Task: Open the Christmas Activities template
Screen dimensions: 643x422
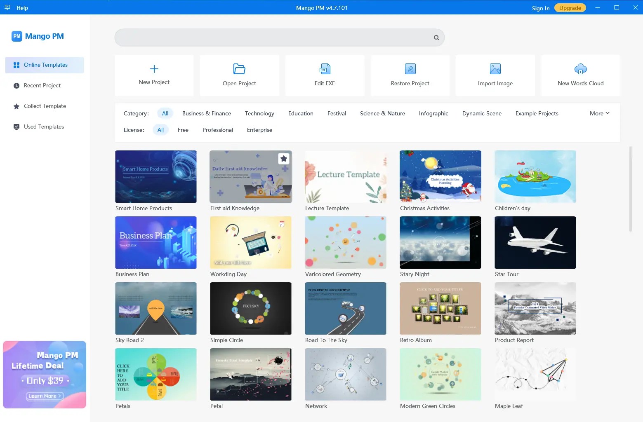Action: click(x=440, y=176)
